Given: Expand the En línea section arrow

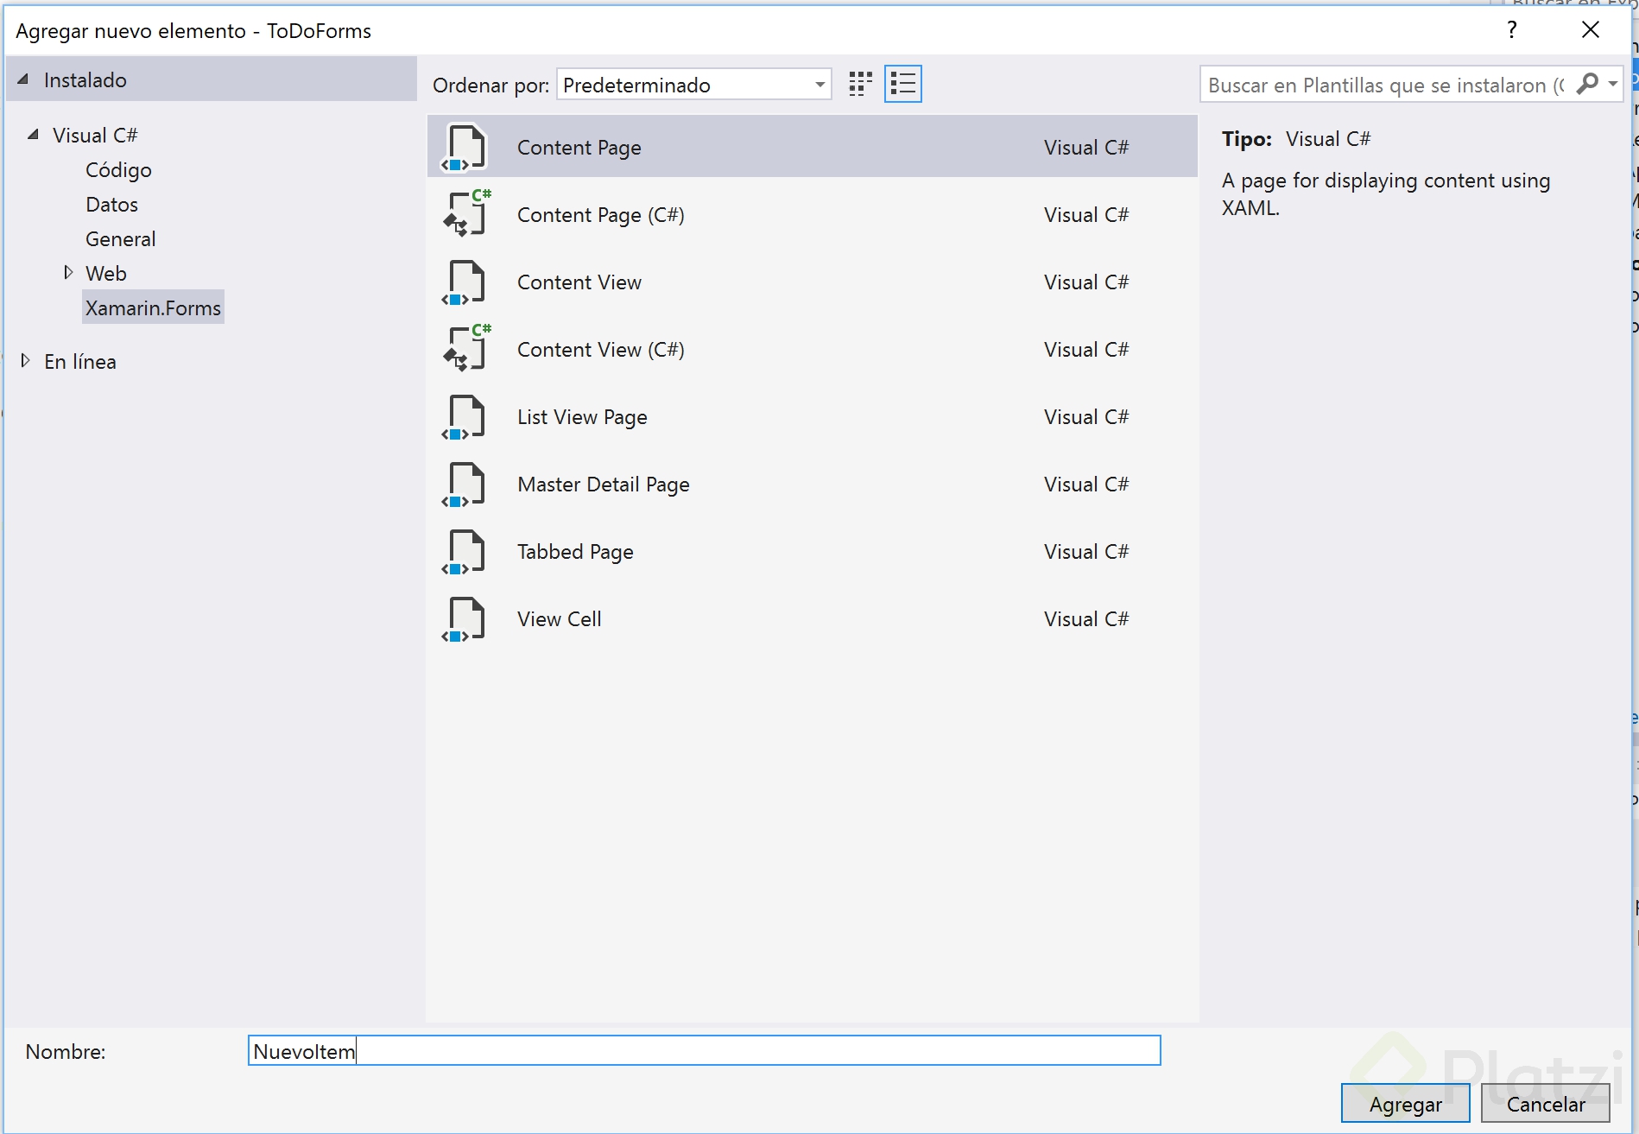Looking at the screenshot, I should point(25,361).
